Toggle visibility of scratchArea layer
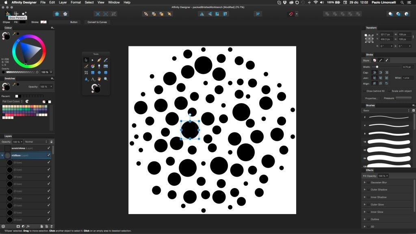Screen dimensions: 416x234 pos(49,148)
